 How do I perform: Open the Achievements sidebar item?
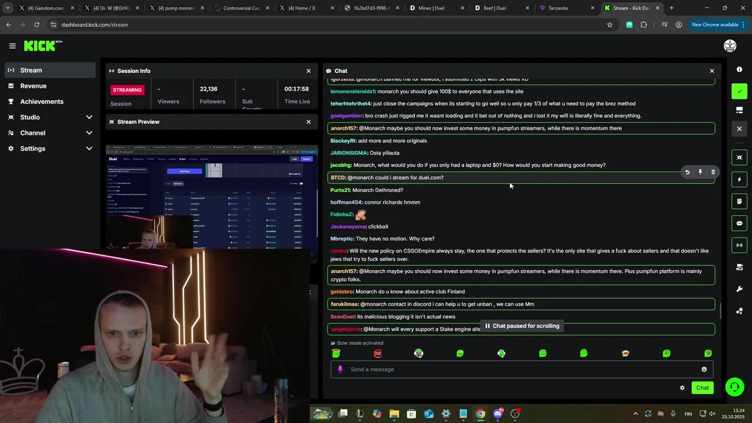(x=50, y=102)
